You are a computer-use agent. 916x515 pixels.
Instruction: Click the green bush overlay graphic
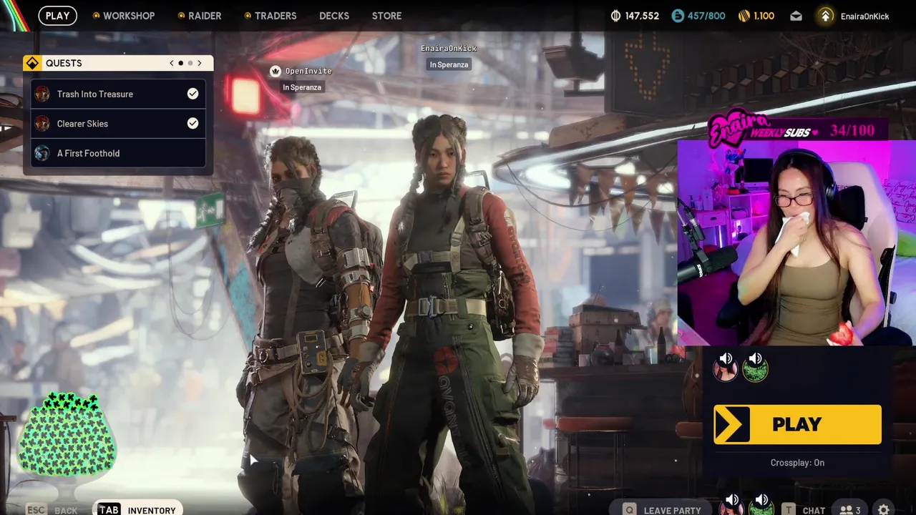pyautogui.click(x=66, y=434)
